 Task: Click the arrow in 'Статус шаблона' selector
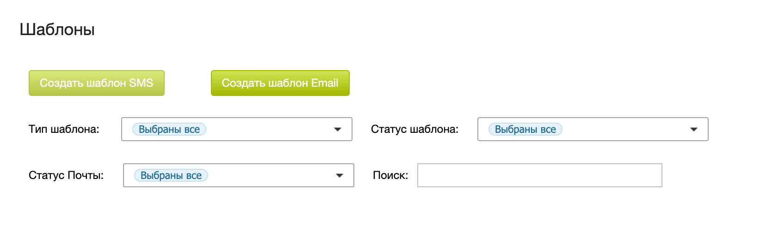[694, 130]
